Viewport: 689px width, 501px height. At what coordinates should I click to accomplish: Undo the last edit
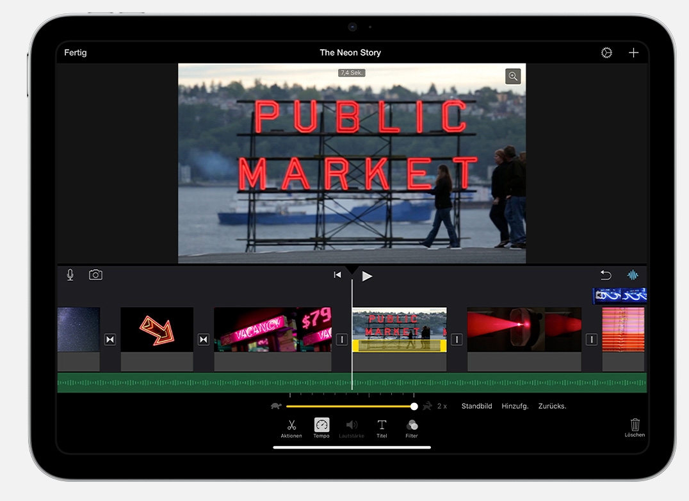[x=606, y=275]
